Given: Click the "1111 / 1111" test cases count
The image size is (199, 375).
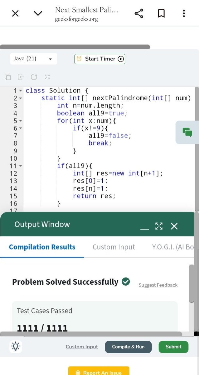Looking at the screenshot, I should pos(42,328).
